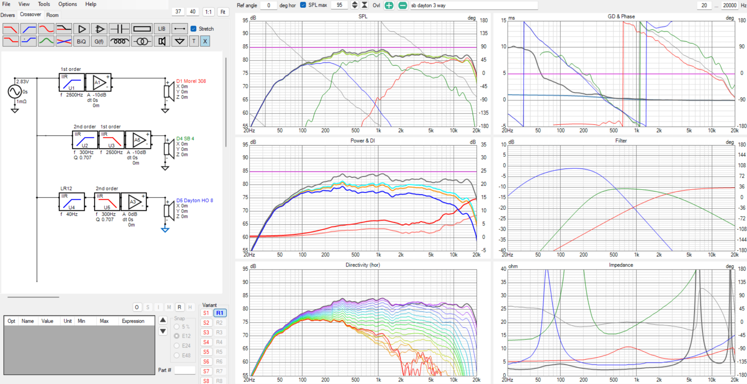Add the op-amp symbol block
The height and width of the screenshot is (384, 747).
[x=99, y=28]
